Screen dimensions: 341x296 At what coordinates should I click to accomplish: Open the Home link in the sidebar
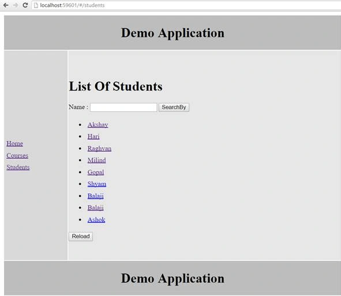[14, 144]
